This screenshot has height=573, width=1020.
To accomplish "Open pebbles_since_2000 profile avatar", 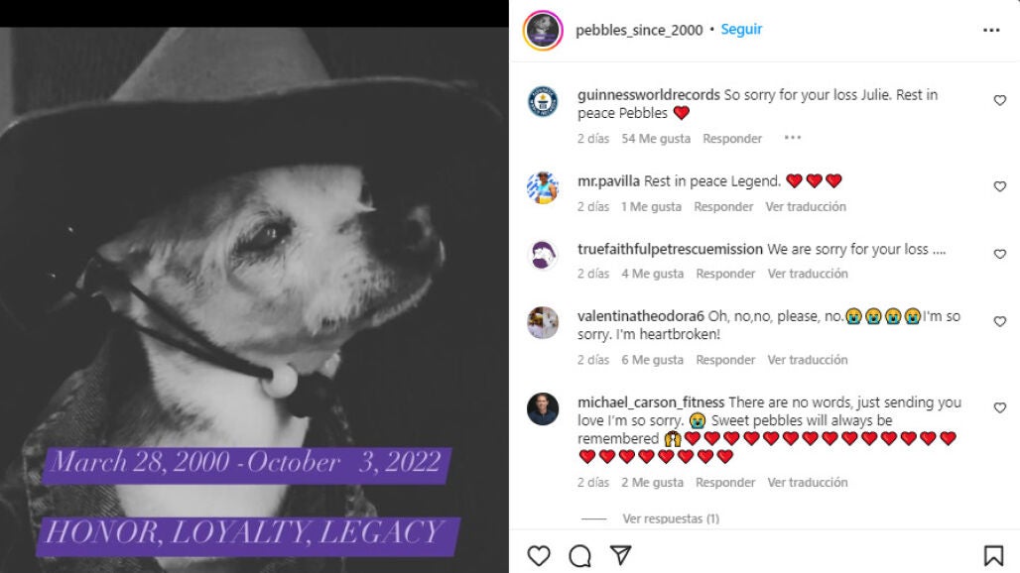I will [x=543, y=31].
